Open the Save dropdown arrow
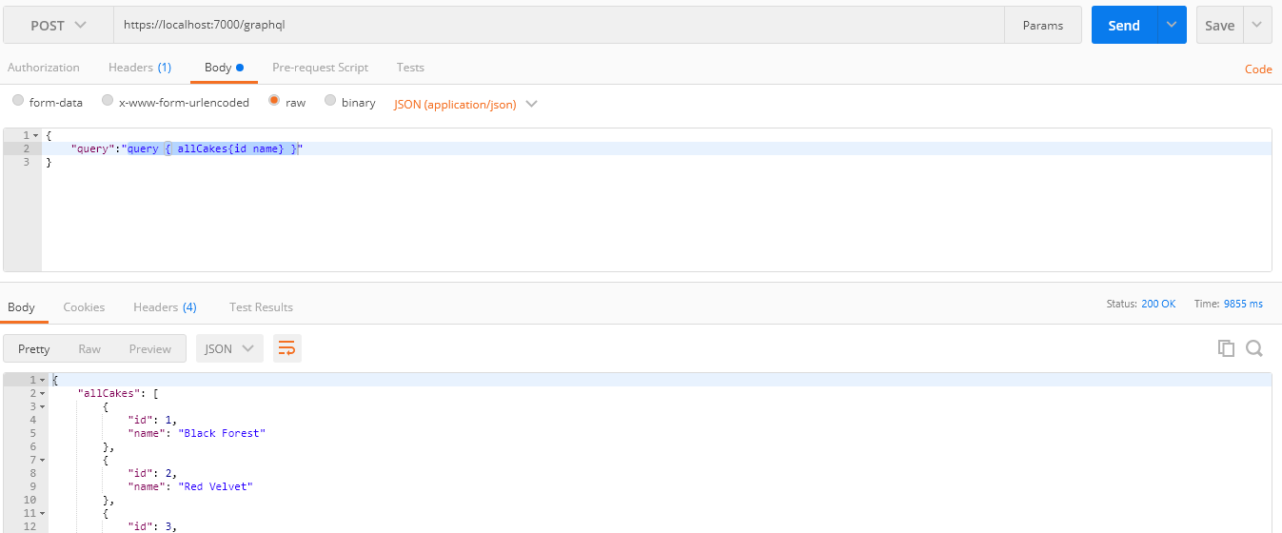Viewport: 1282px width, 533px height. [x=1257, y=25]
